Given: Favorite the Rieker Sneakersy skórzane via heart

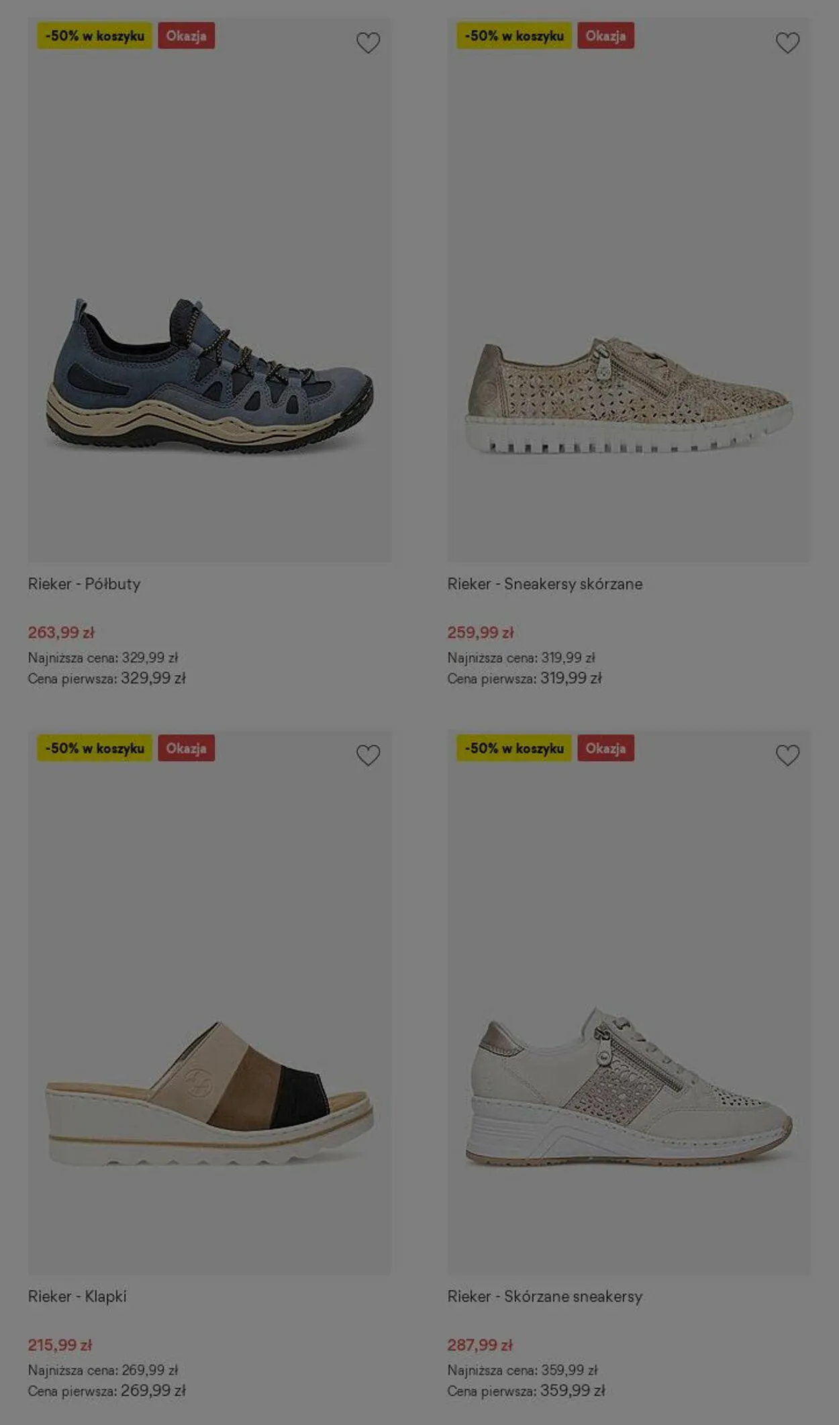Looking at the screenshot, I should [787, 43].
